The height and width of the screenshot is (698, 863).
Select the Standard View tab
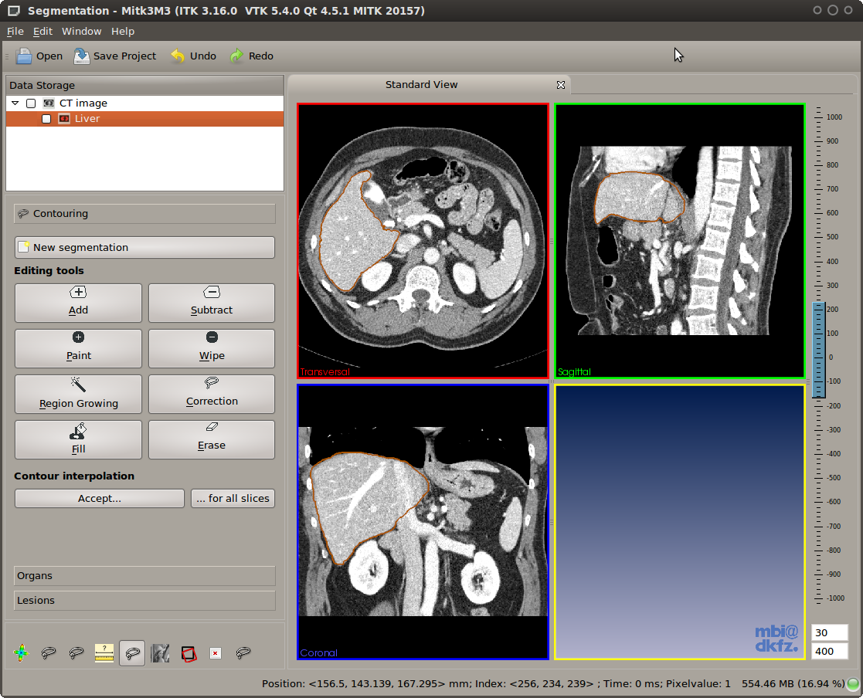(x=421, y=85)
